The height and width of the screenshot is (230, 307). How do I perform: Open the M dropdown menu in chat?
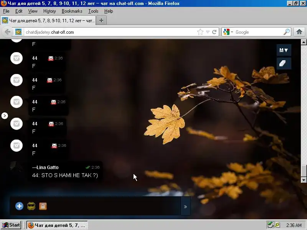tap(284, 50)
